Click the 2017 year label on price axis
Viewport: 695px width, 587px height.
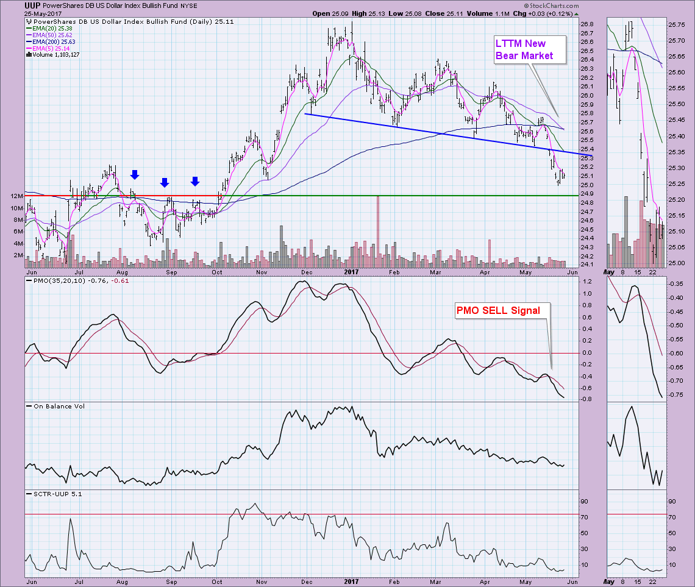[351, 273]
